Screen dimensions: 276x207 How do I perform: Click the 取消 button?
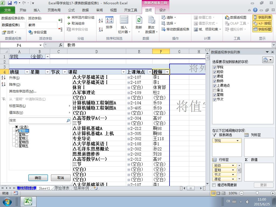click(x=61, y=178)
